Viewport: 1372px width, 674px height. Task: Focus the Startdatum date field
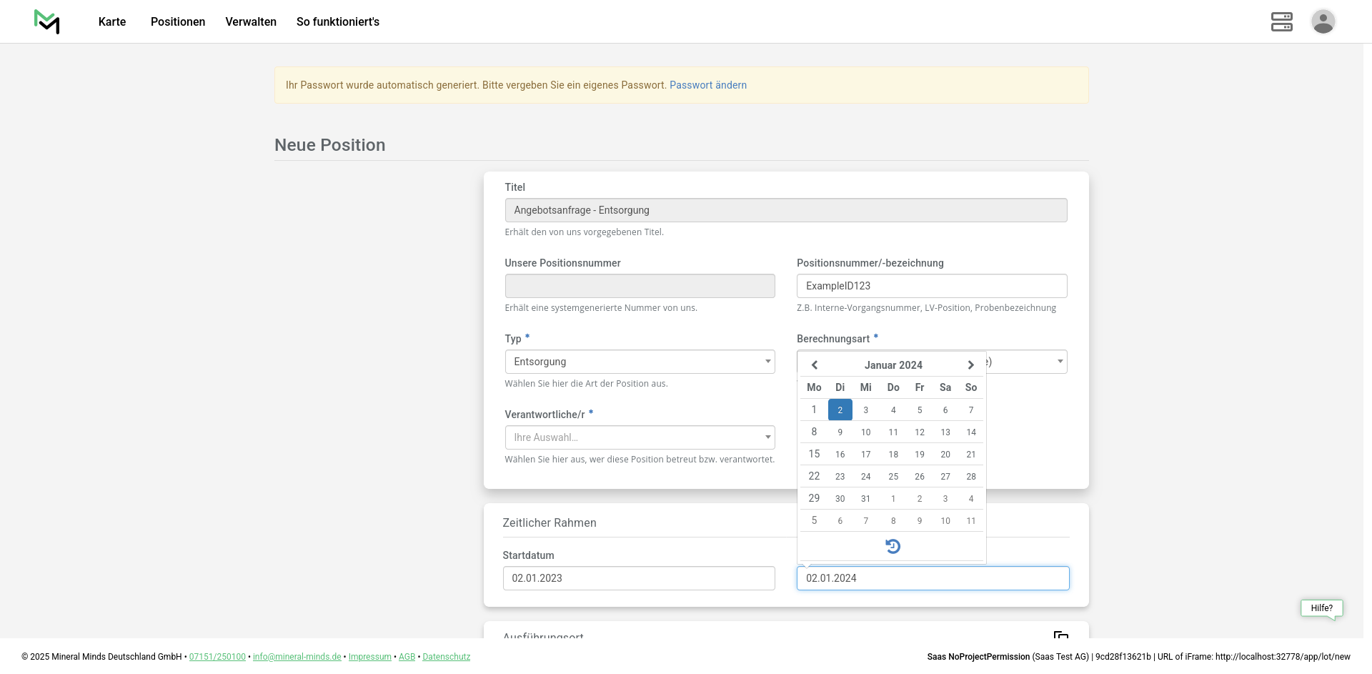638,578
